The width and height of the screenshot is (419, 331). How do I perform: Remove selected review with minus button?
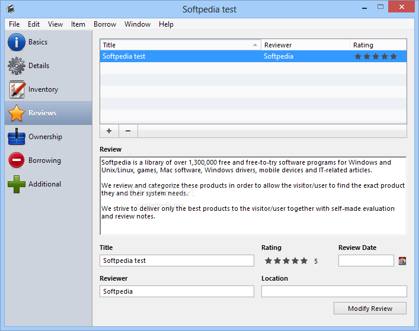click(128, 131)
